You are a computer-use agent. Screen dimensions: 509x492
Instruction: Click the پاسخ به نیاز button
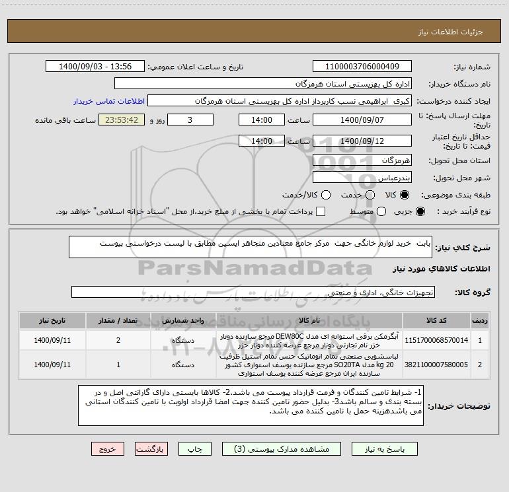point(384,449)
